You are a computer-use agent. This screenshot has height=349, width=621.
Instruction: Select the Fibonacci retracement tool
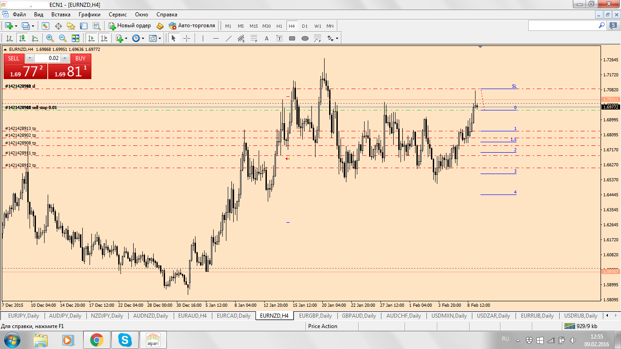click(254, 39)
